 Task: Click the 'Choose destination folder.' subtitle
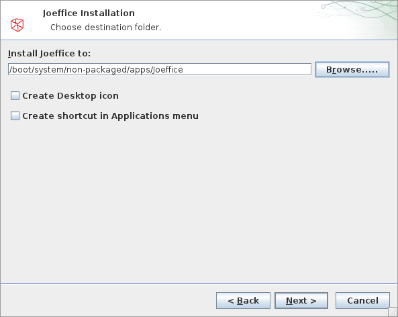(x=105, y=27)
